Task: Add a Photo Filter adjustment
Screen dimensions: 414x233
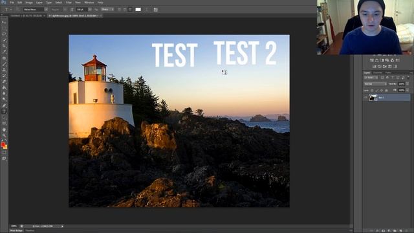Action: tap(387, 60)
